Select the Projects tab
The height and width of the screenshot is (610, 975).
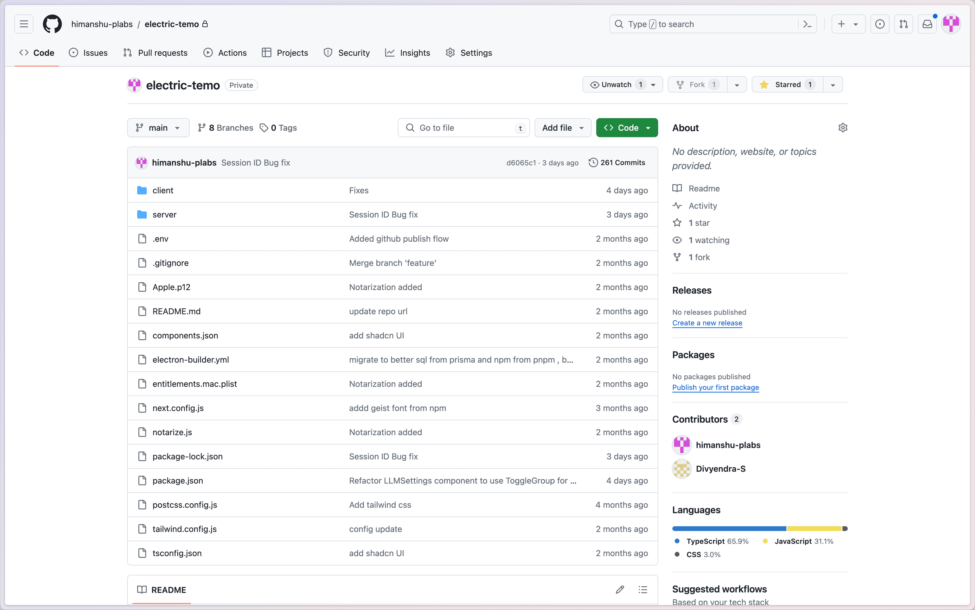292,52
